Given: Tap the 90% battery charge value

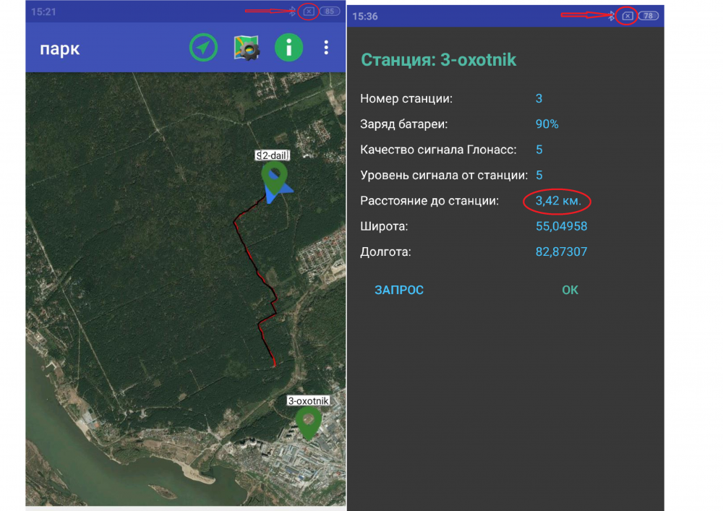Looking at the screenshot, I should tap(547, 124).
